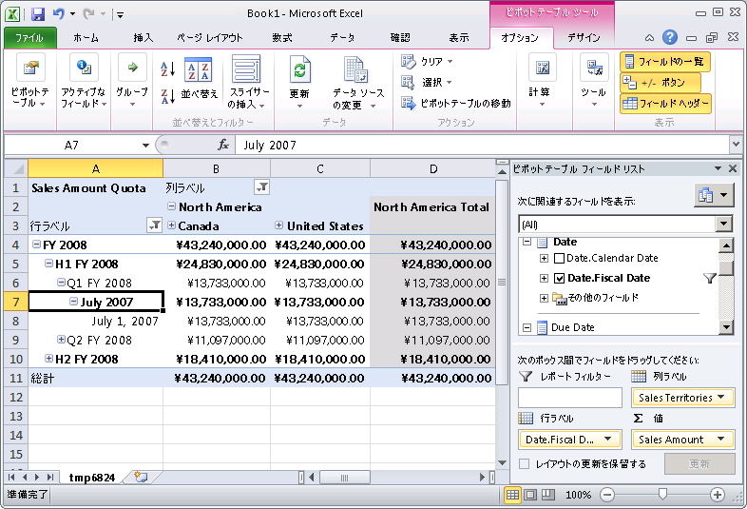
Task: Sort descending with the Z-A icon
Action: (x=167, y=96)
